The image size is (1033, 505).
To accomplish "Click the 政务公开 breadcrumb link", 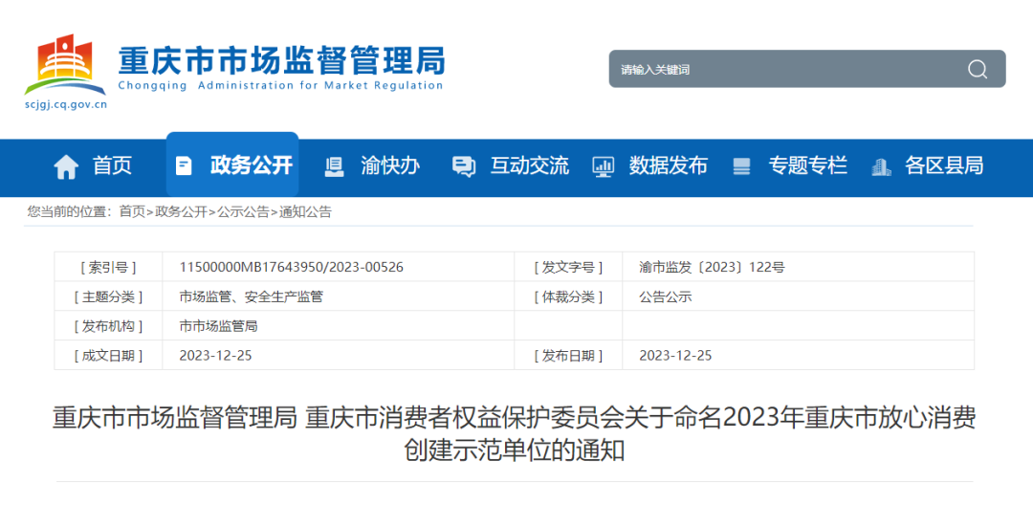I will tap(181, 212).
